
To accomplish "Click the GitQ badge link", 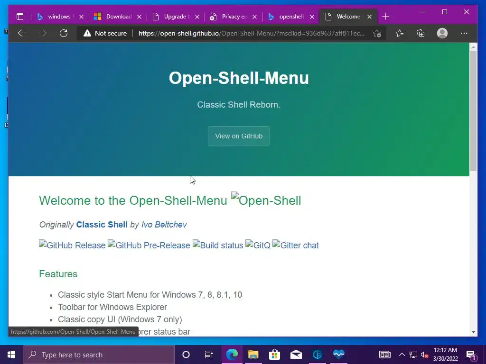I will tap(258, 245).
